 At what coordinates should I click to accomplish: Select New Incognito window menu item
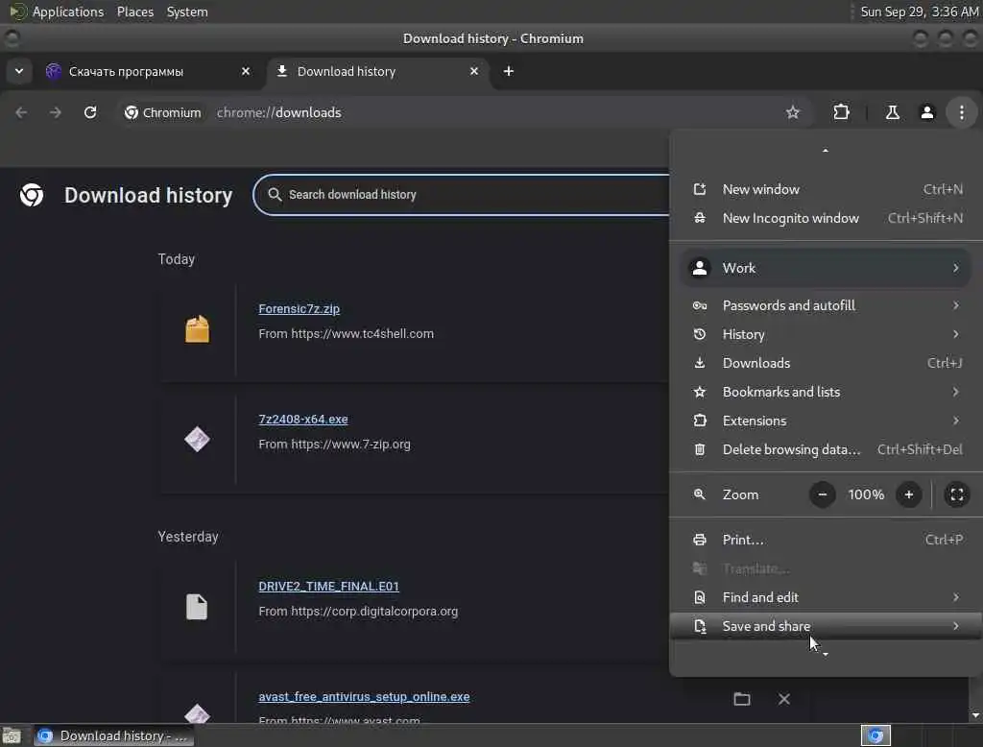[x=827, y=218]
